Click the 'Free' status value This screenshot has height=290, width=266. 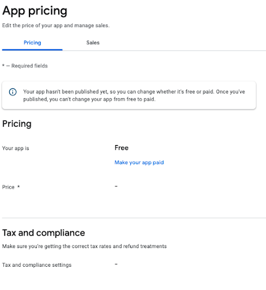click(x=122, y=148)
